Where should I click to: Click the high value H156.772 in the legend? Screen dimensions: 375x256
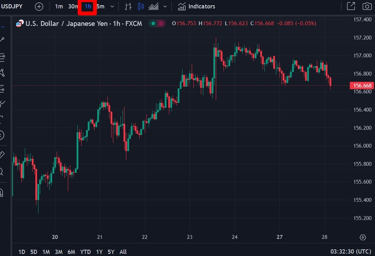point(211,23)
